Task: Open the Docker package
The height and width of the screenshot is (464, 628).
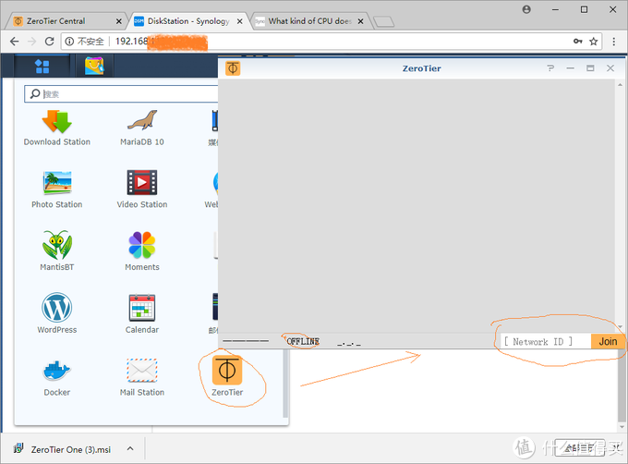Action: pos(56,374)
